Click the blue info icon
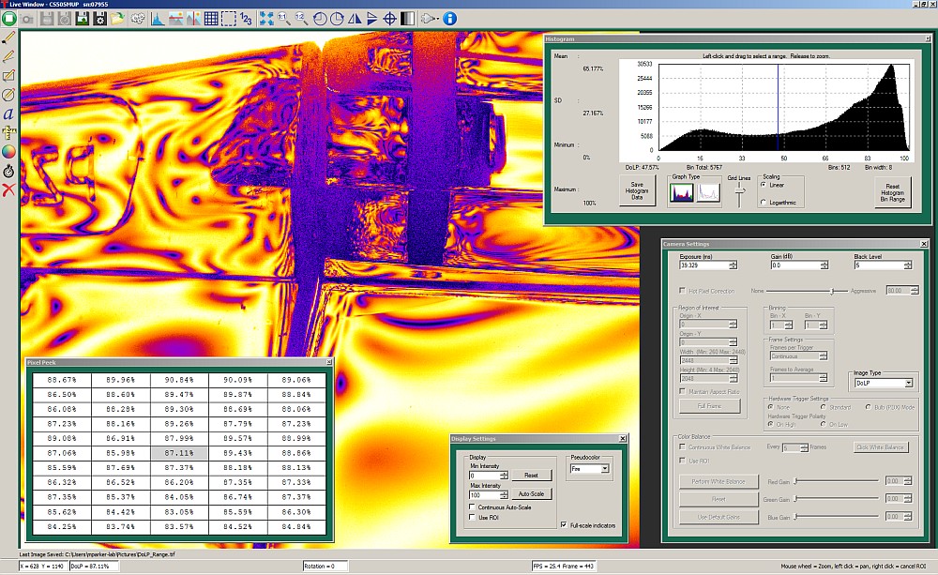This screenshot has height=575, width=938. click(x=450, y=18)
